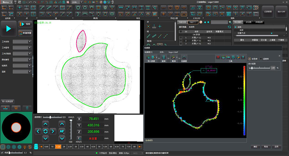Open the 100% zoom dropdown arrow

82,2
